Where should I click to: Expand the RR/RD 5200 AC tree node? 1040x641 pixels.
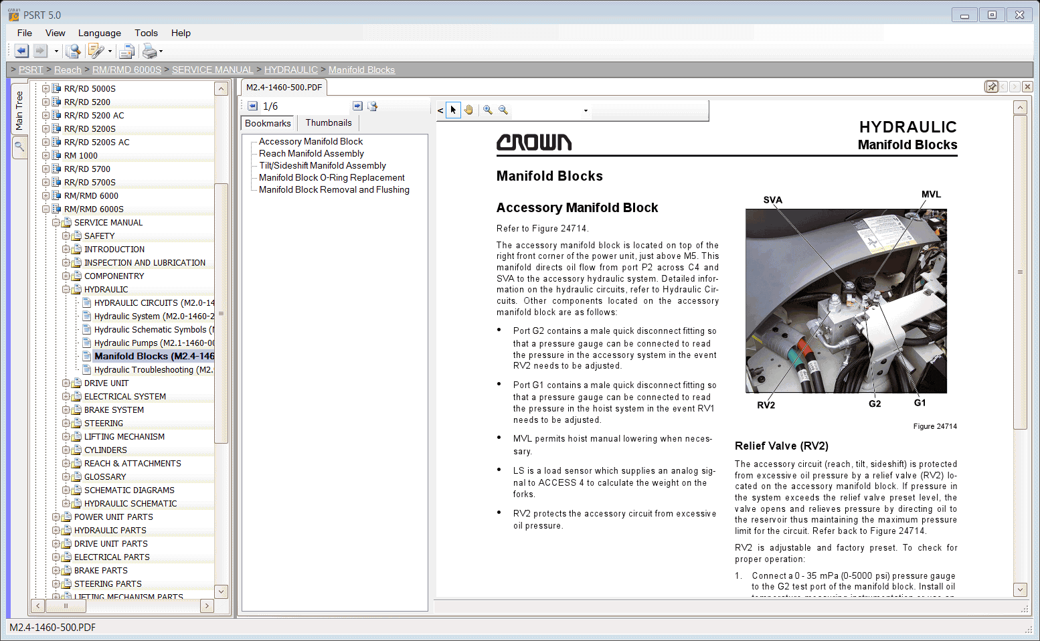tap(46, 115)
